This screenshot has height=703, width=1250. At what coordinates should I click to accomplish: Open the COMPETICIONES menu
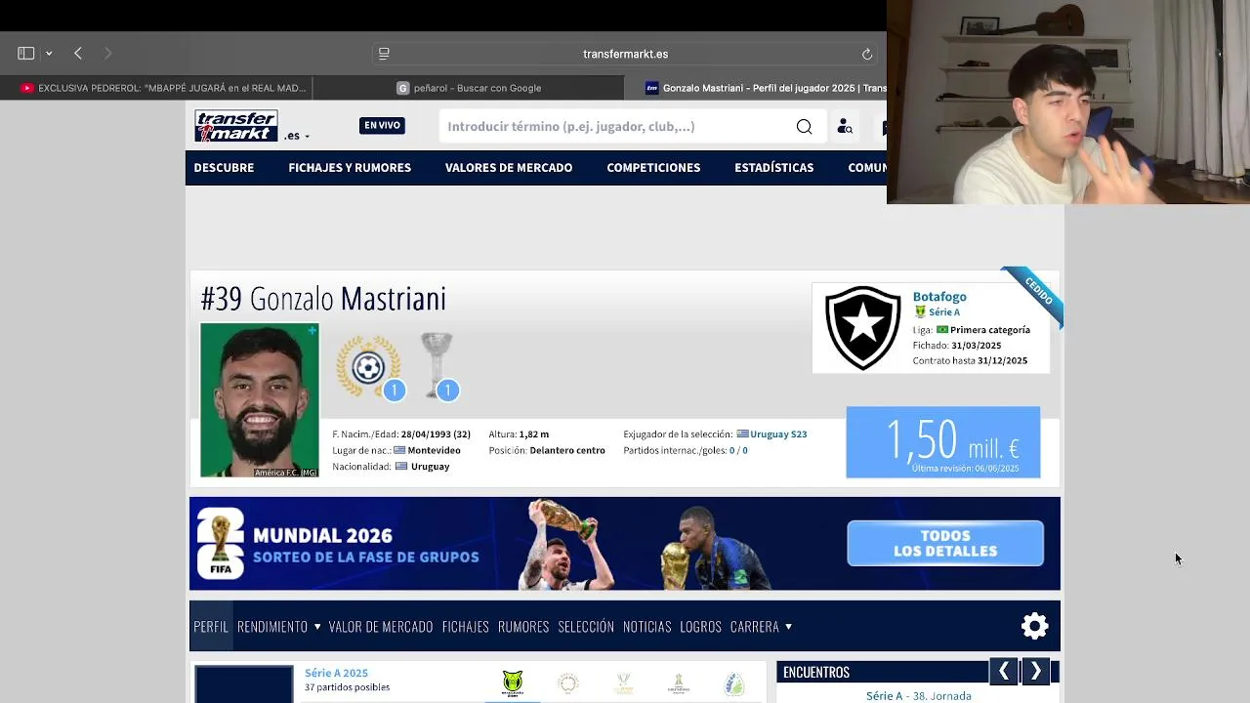pos(653,168)
